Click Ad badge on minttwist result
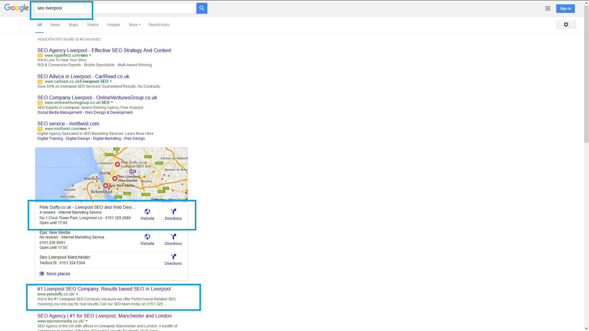This screenshot has height=331, width=589. click(x=40, y=129)
